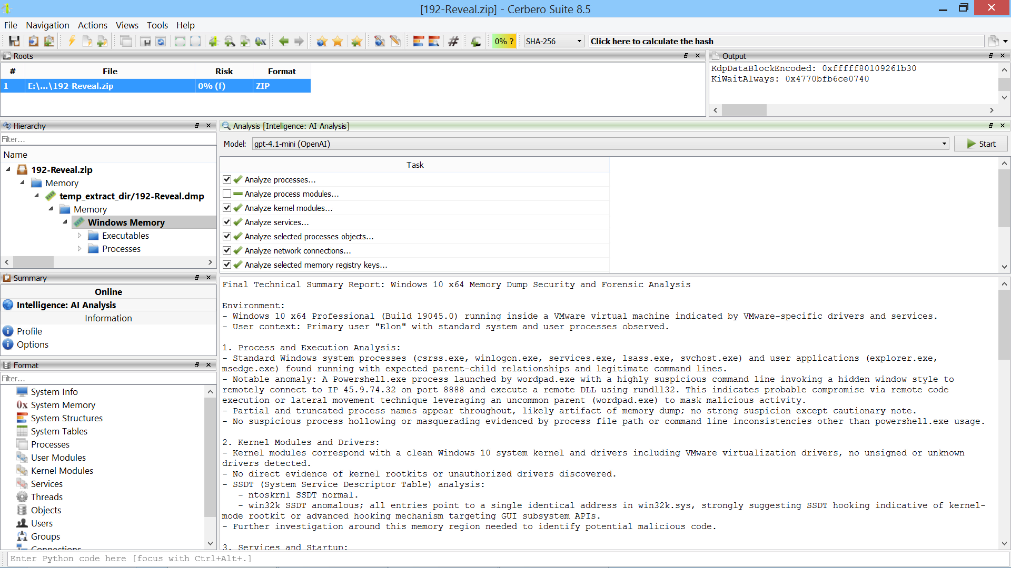Click the lightning bolt action icon
Viewport: 1011px width, 568px height.
[x=72, y=41]
